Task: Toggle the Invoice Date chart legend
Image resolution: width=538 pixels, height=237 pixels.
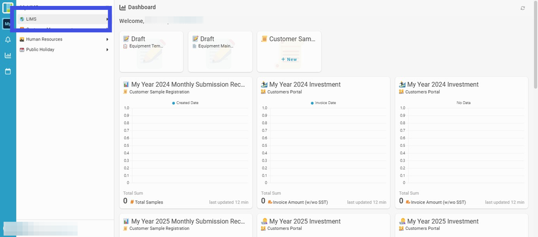Action: (323, 103)
